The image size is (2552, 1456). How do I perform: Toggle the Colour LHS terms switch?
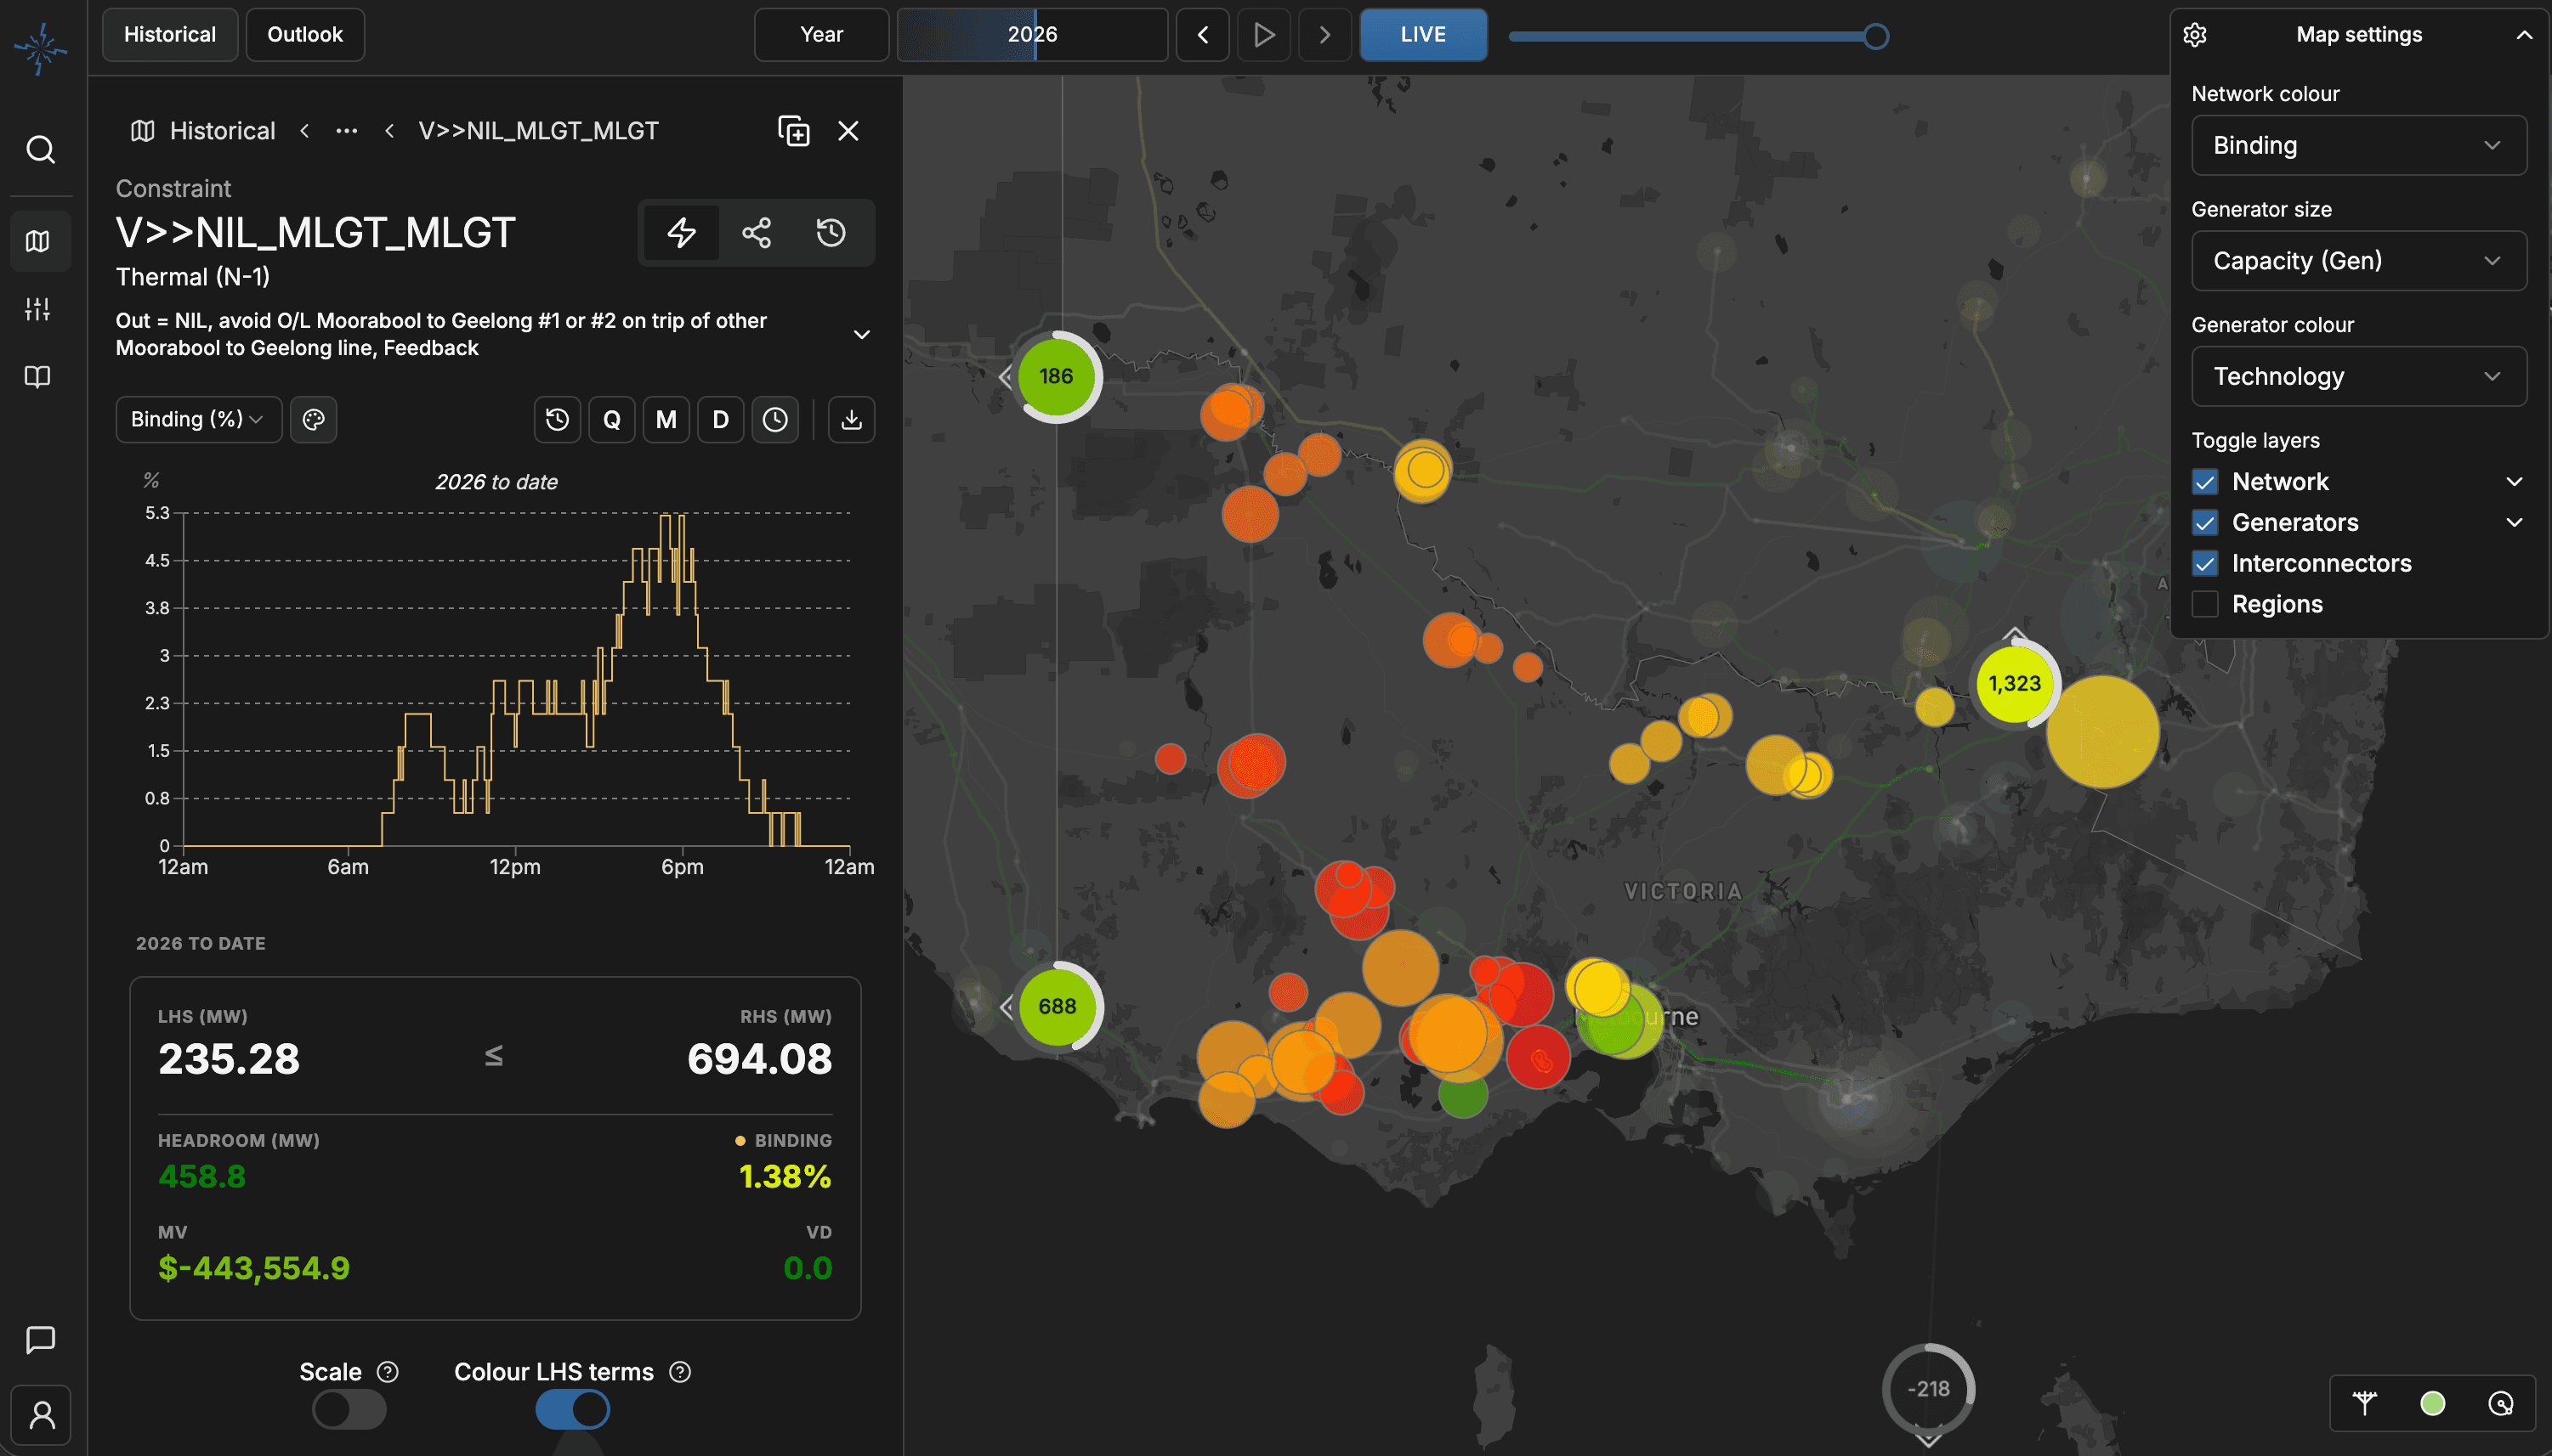572,1410
